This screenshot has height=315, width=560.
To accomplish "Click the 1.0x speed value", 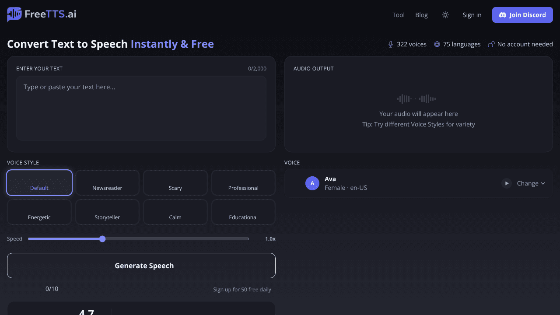I will tap(270, 239).
